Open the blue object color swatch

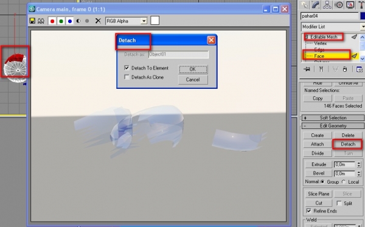(x=363, y=16)
